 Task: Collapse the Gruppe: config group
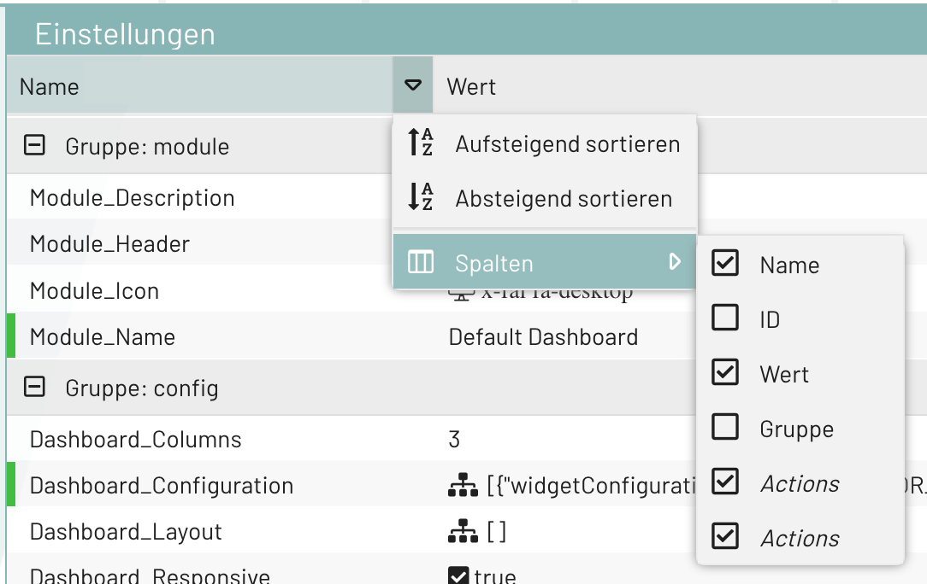pyautogui.click(x=34, y=386)
